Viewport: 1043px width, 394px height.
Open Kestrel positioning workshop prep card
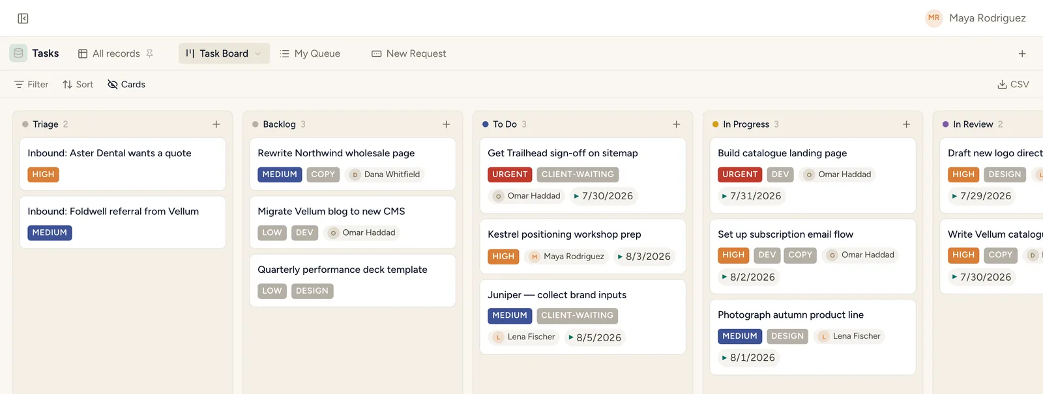583,246
